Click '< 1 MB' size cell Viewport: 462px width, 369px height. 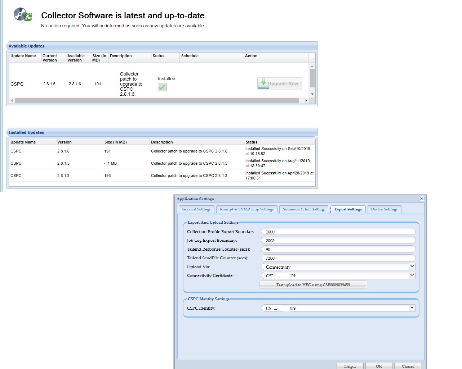(x=111, y=163)
